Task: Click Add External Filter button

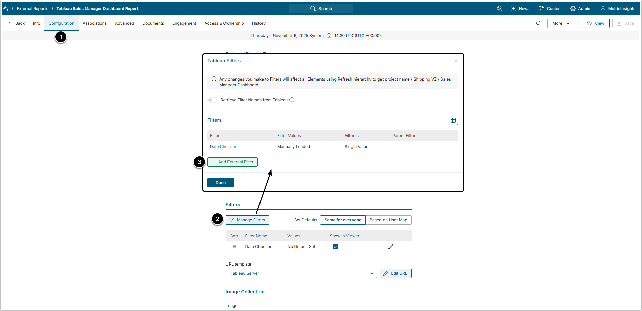Action: (232, 162)
